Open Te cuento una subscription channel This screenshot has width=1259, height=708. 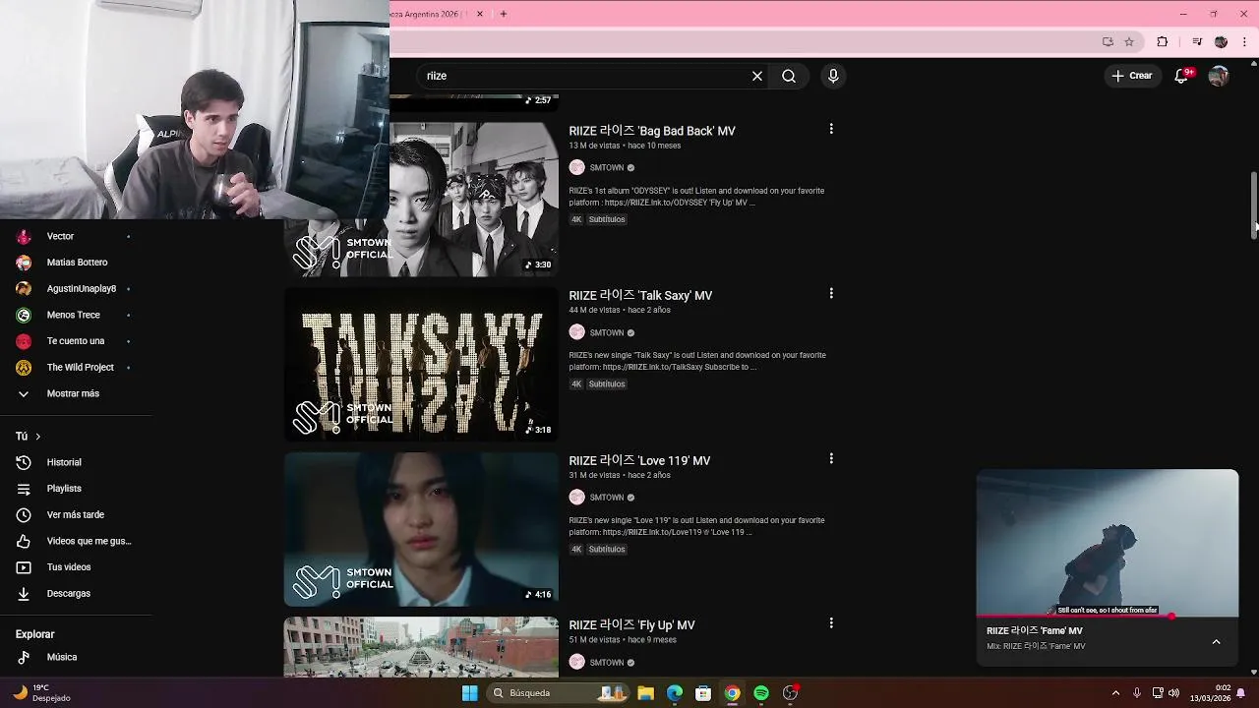click(x=74, y=341)
